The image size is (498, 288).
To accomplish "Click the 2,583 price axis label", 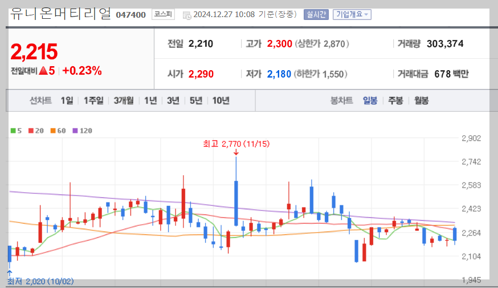I will pyautogui.click(x=471, y=185).
